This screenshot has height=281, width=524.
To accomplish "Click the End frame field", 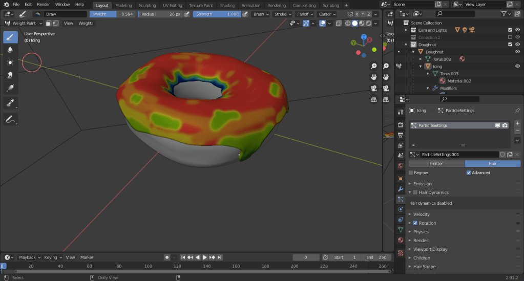I will [375, 257].
